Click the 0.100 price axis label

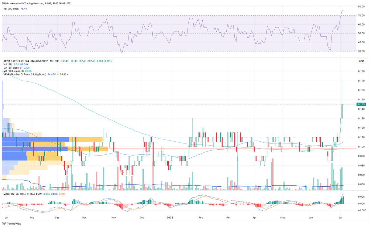(362, 147)
